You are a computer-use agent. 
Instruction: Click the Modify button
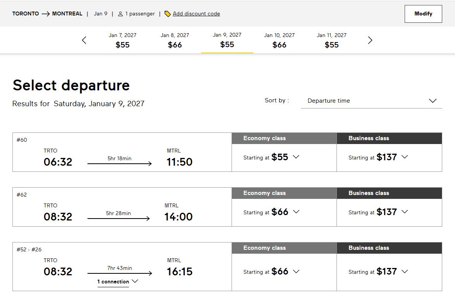(x=423, y=14)
